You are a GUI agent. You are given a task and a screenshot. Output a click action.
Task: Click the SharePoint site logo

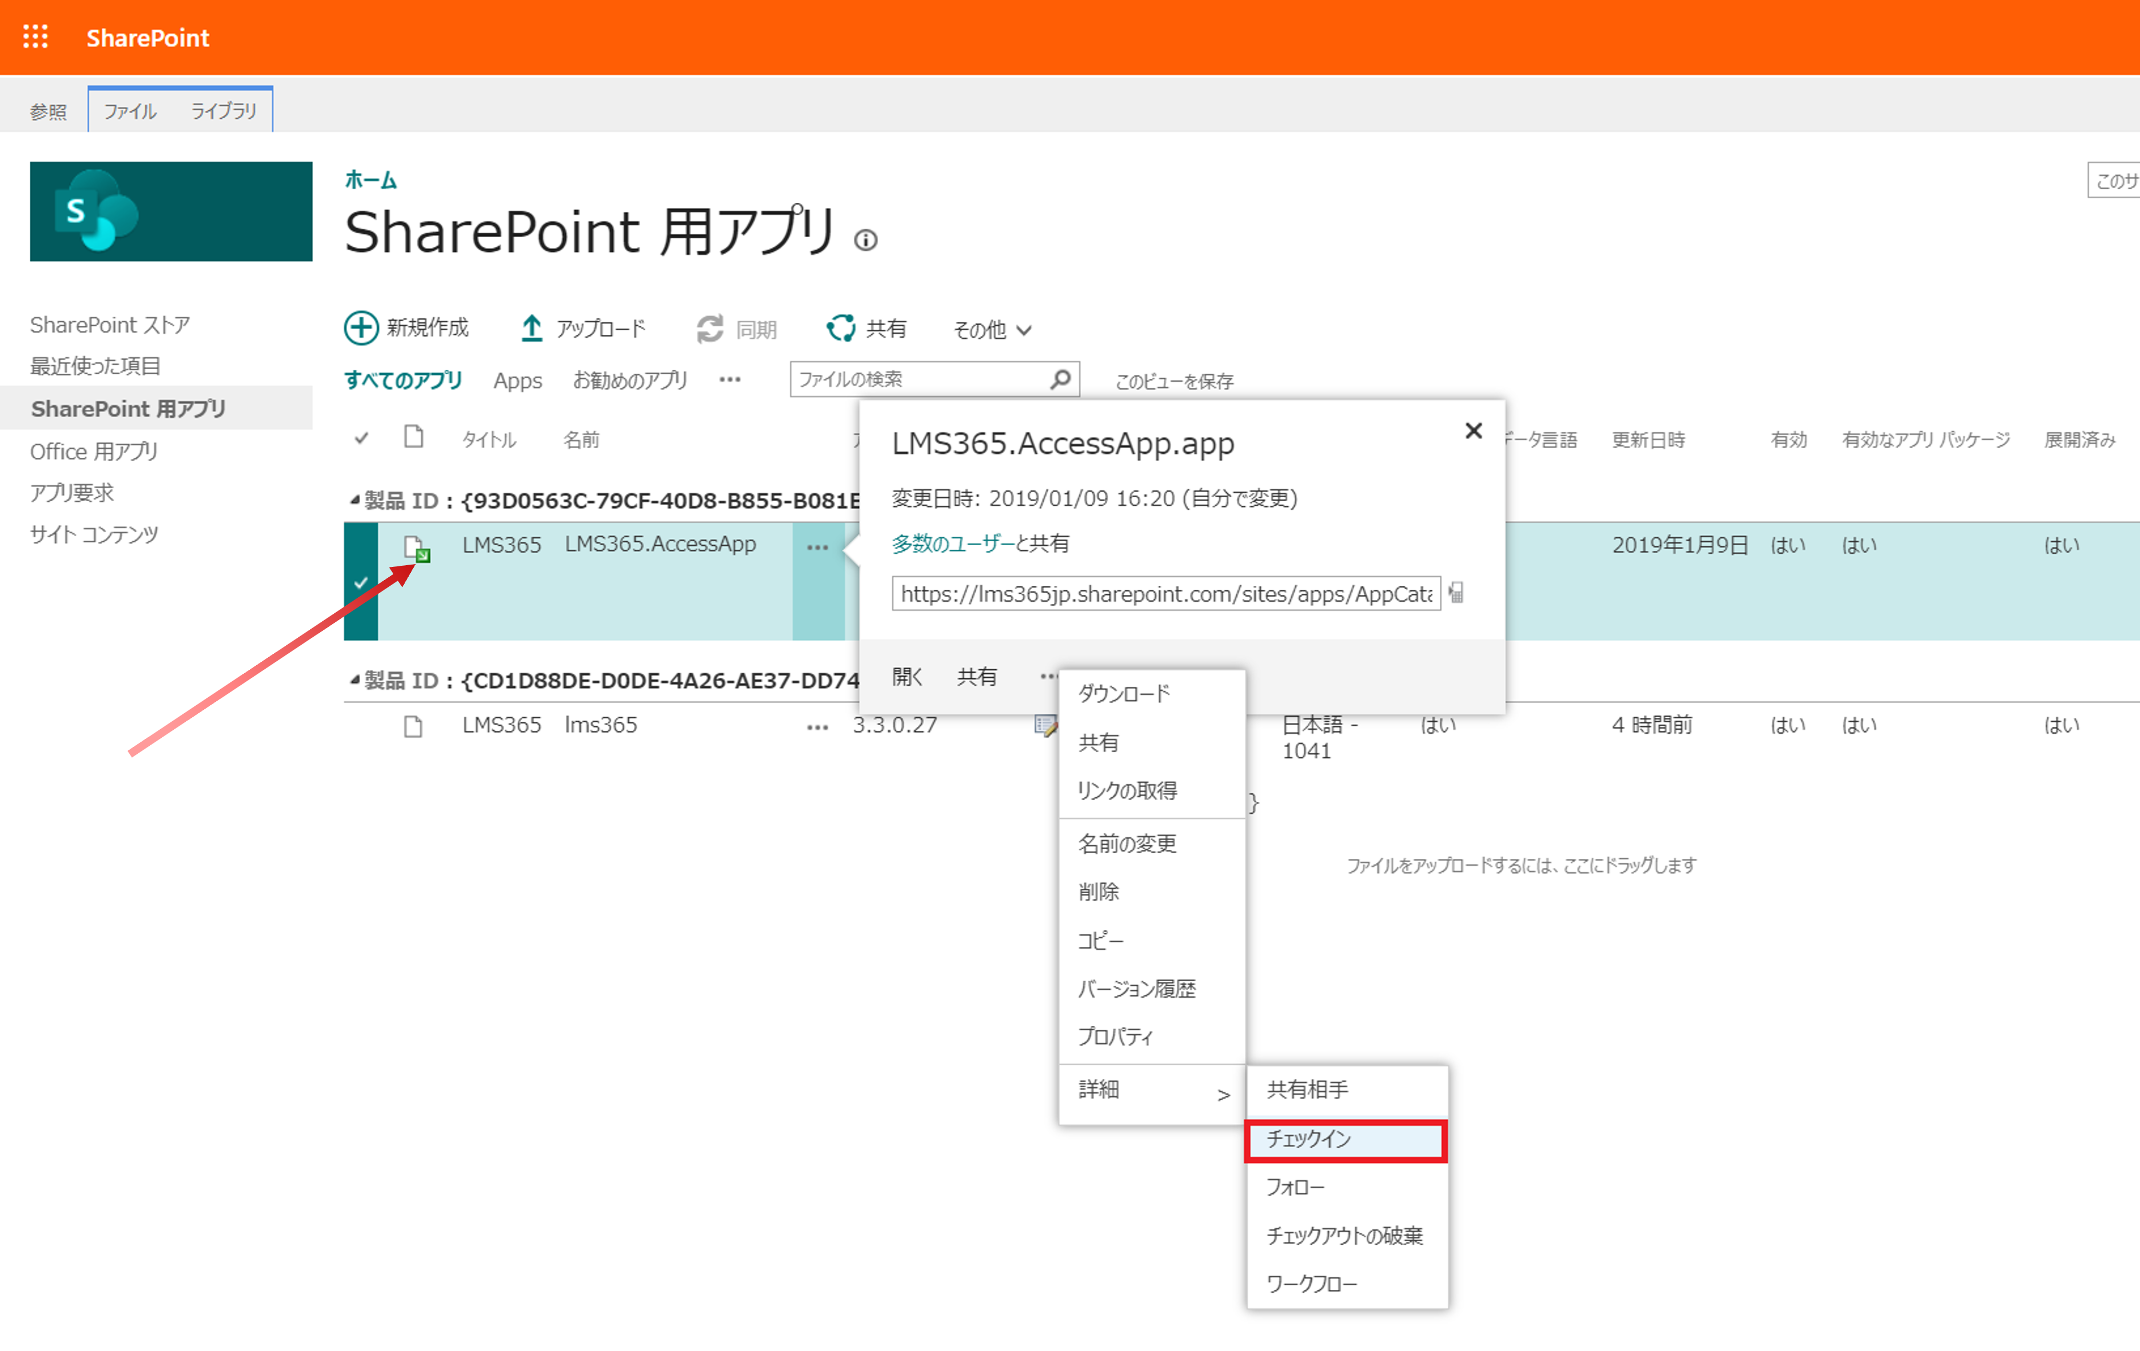click(171, 211)
